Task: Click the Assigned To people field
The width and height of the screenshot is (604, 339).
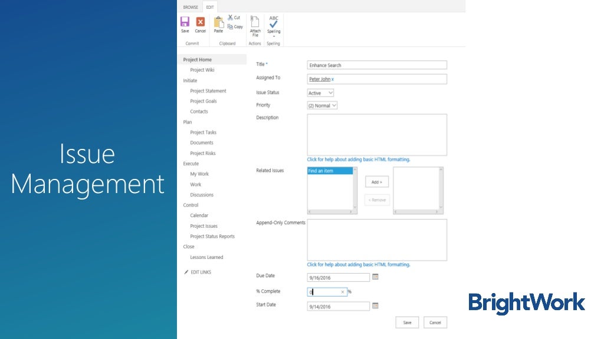Action: pos(377,79)
